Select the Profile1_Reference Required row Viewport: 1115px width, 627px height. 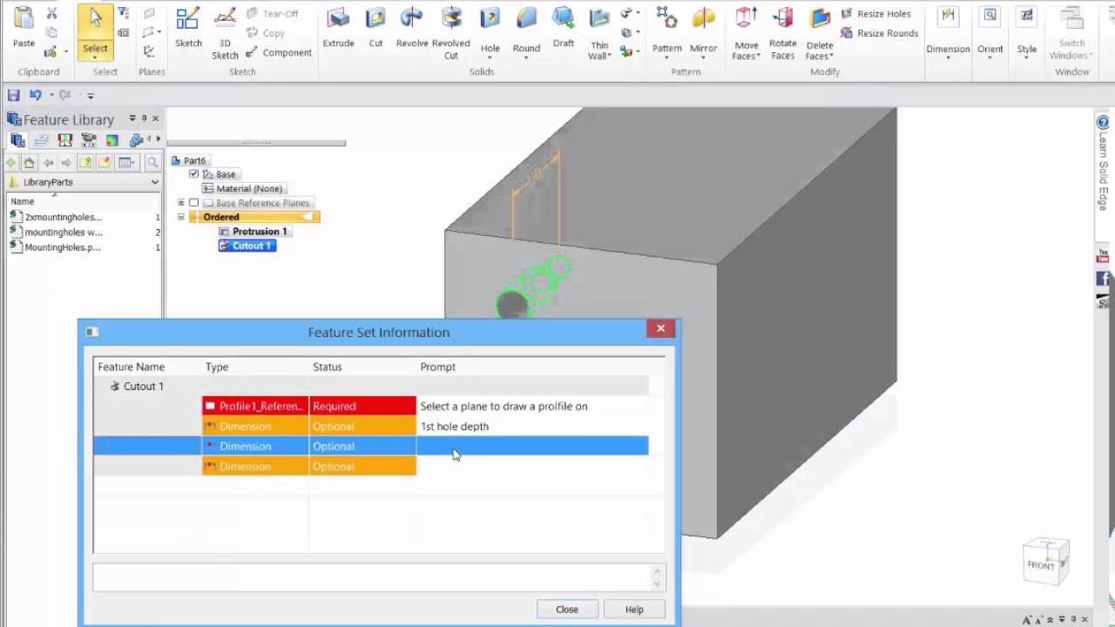[x=371, y=406]
